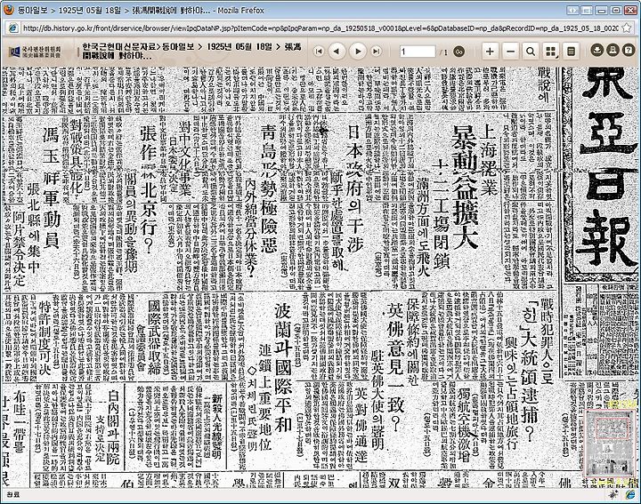This screenshot has height=504, width=641.
Task: Click the headline 白內閣과 兩院
Action: tap(114, 427)
